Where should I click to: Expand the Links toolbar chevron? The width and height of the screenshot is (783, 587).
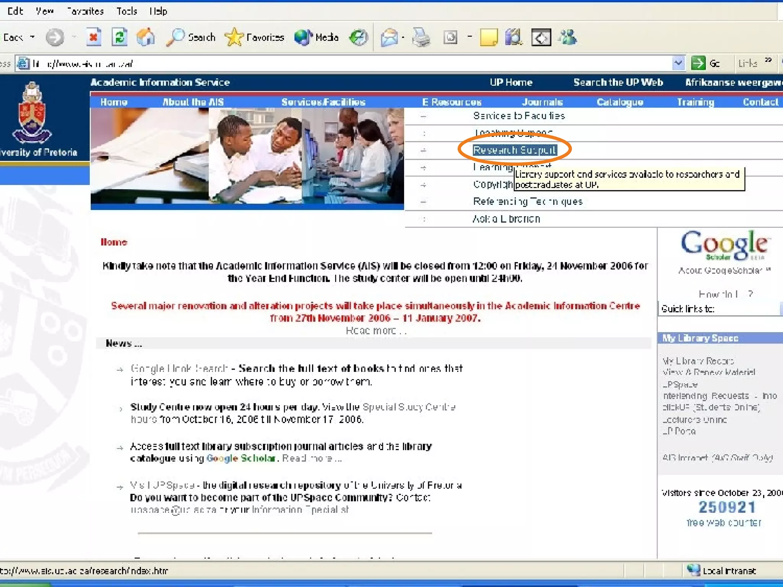click(768, 61)
